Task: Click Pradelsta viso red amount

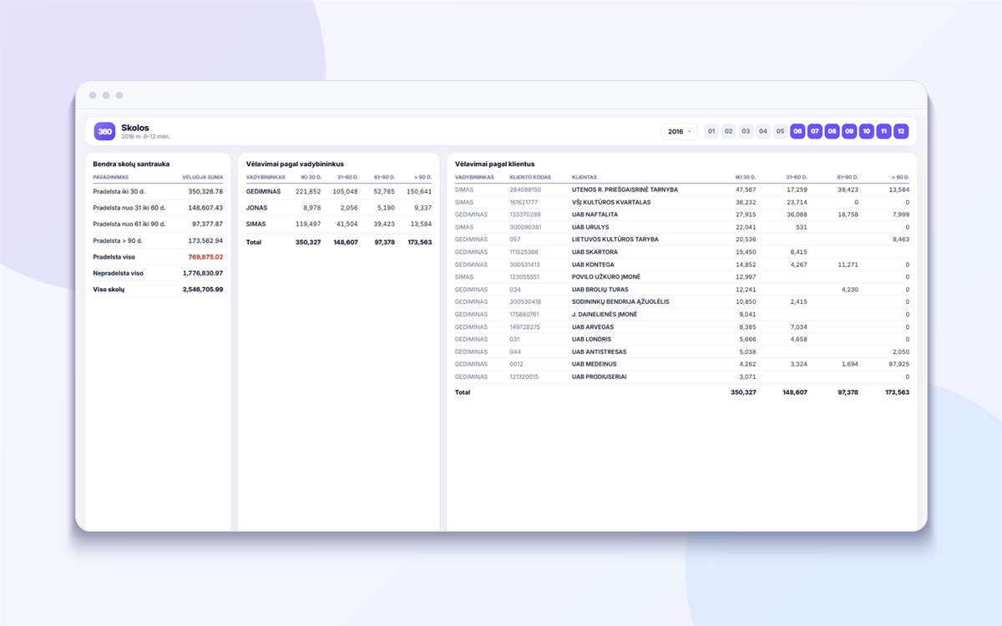Action: 205,257
